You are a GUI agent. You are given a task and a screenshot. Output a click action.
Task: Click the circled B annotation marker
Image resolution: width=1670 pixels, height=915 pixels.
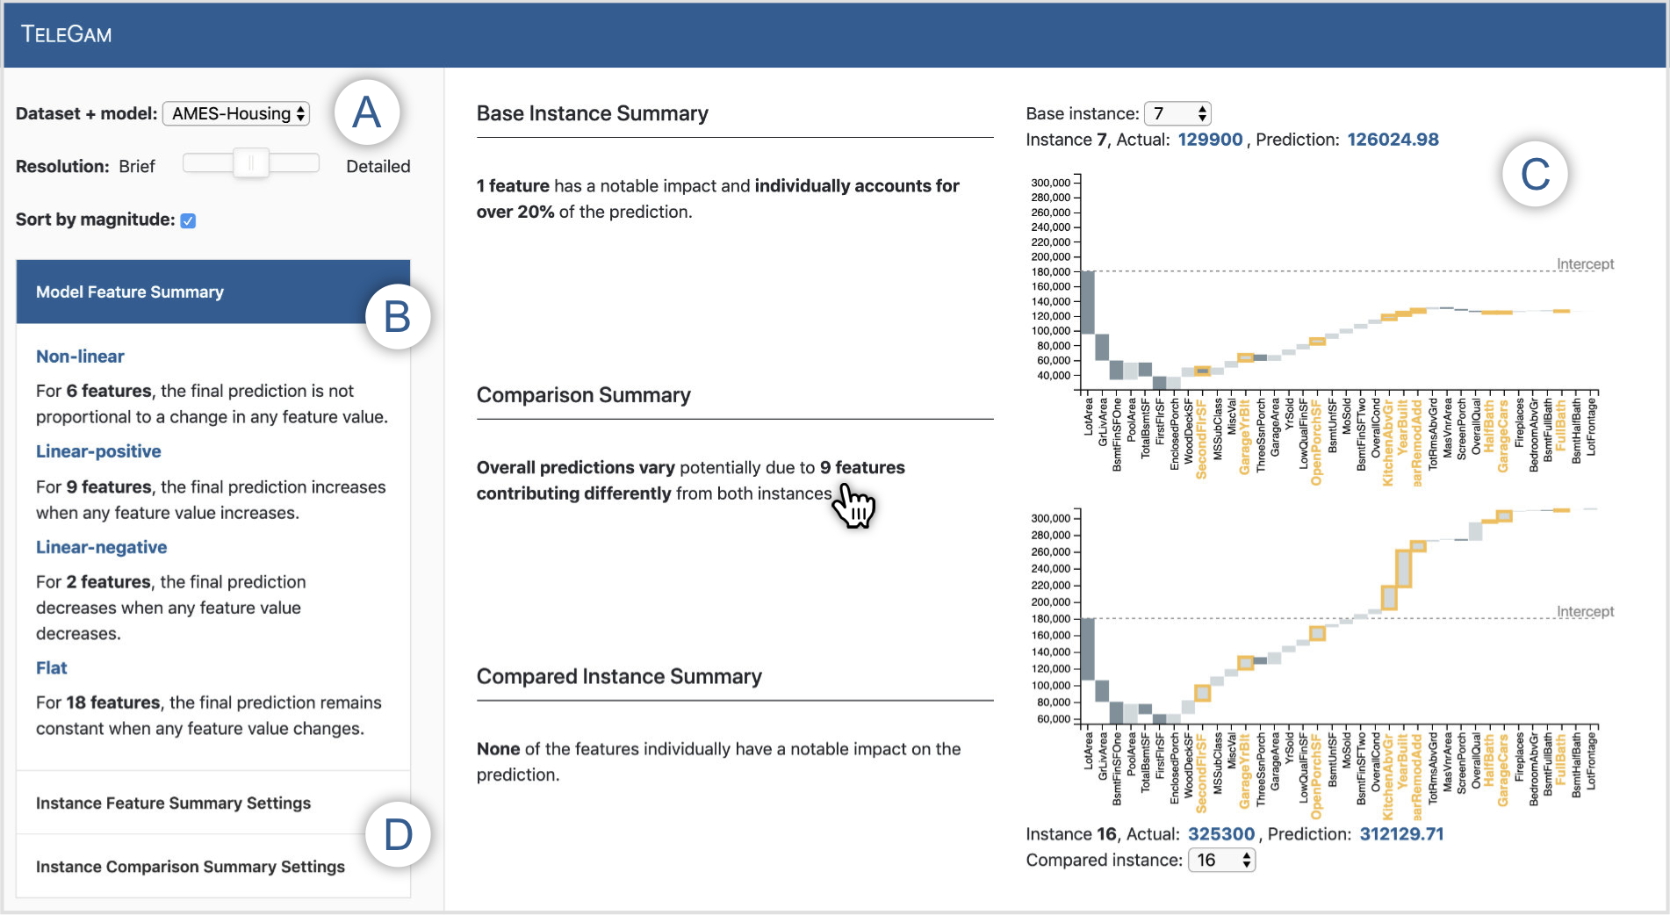click(398, 317)
